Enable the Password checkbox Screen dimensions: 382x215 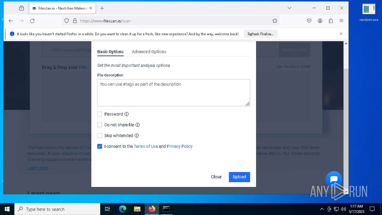(x=100, y=114)
